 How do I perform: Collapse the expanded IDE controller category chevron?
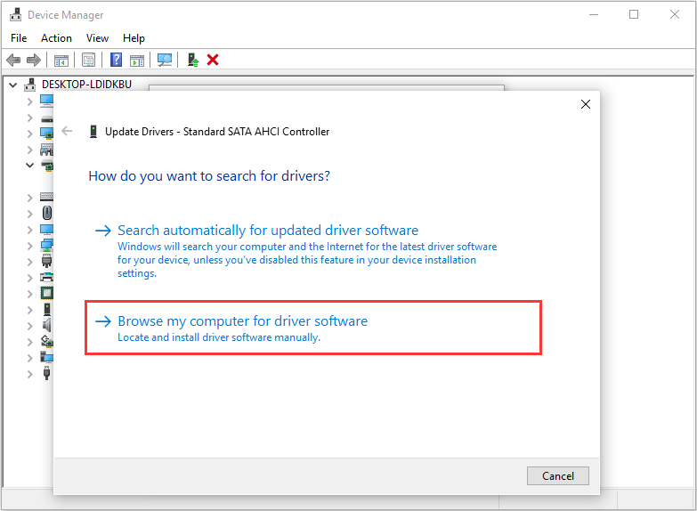pyautogui.click(x=29, y=165)
